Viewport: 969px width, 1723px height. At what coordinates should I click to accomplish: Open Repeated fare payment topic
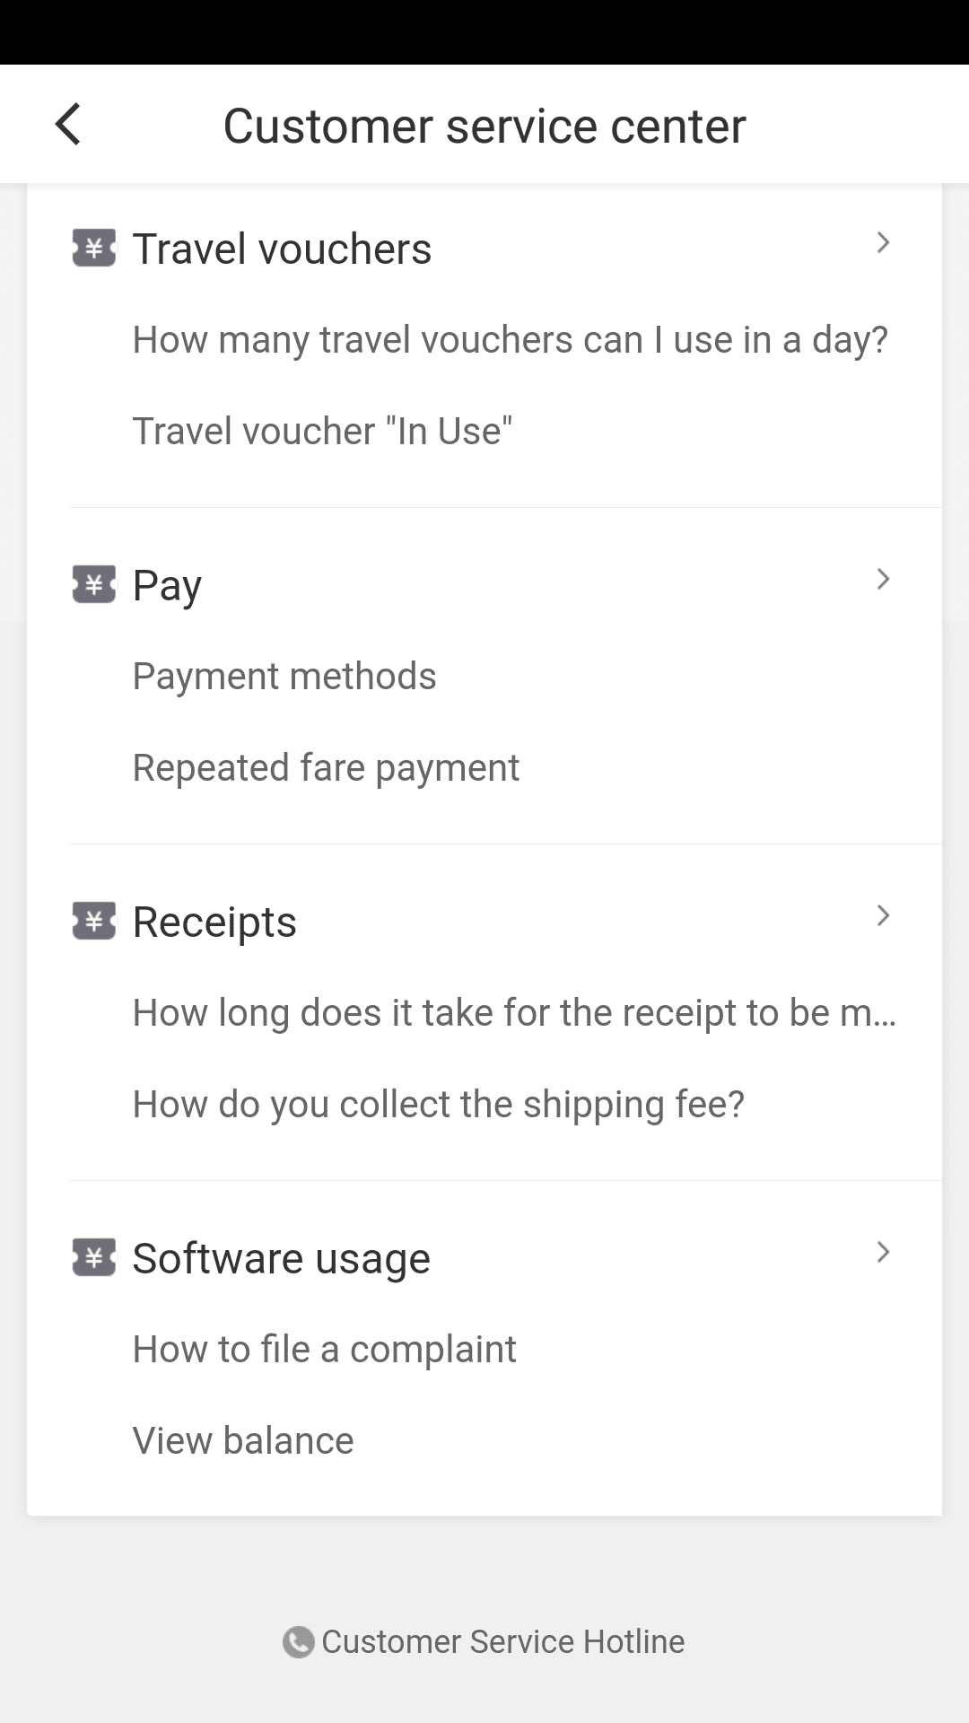click(326, 768)
